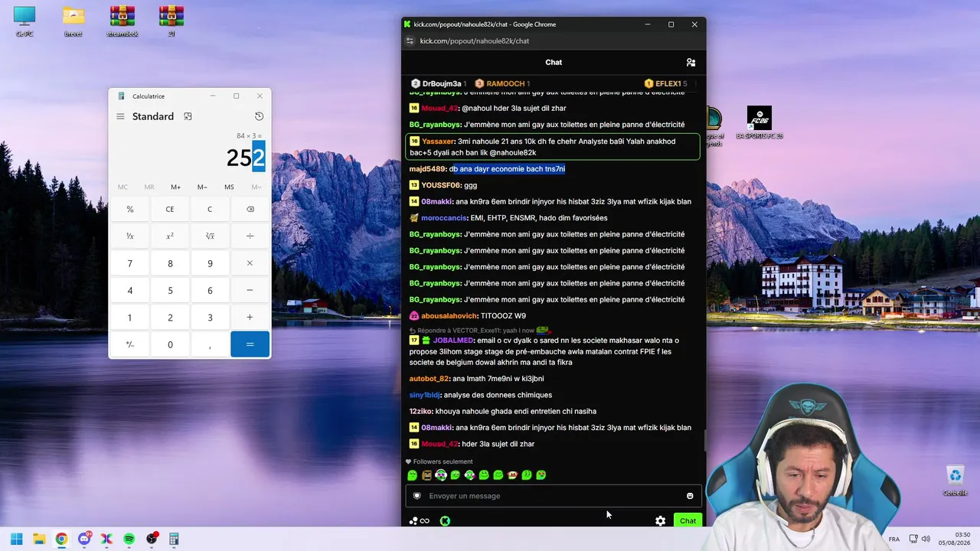980x551 pixels.
Task: Click the 5 key on Calculator
Action: pos(170,290)
